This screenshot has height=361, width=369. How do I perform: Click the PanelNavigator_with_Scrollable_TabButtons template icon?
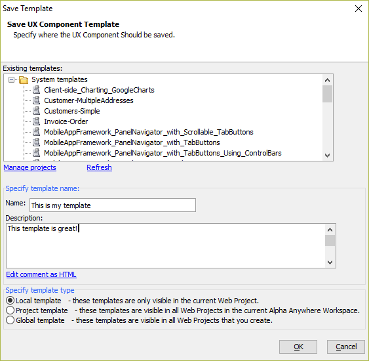click(36, 132)
